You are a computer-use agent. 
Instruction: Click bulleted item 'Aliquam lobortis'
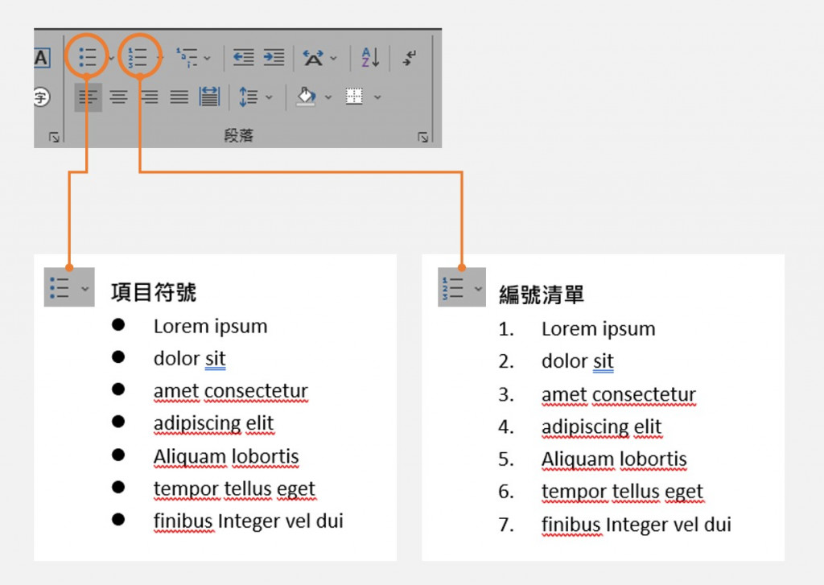[x=226, y=456]
